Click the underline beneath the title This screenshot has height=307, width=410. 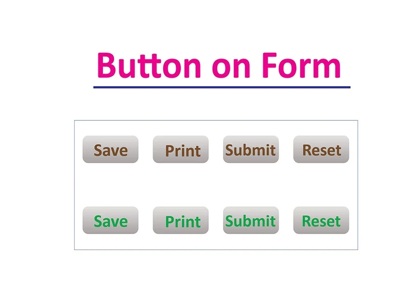[x=221, y=85]
